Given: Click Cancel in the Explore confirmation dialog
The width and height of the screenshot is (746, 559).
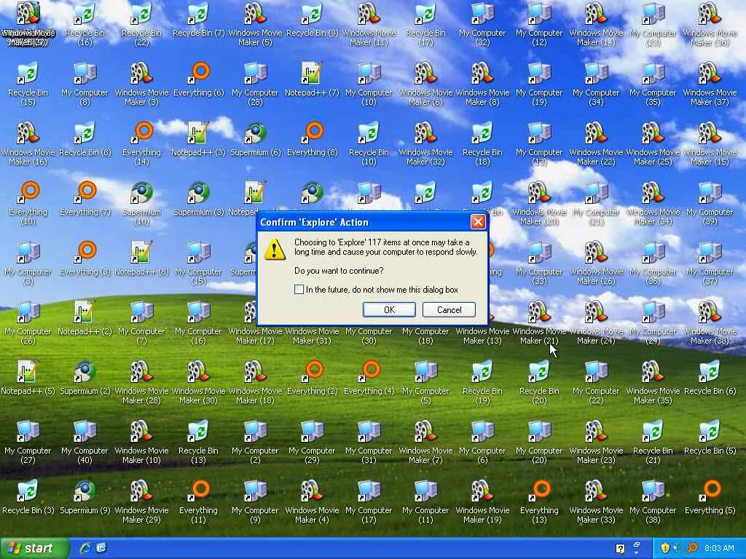Looking at the screenshot, I should [449, 310].
